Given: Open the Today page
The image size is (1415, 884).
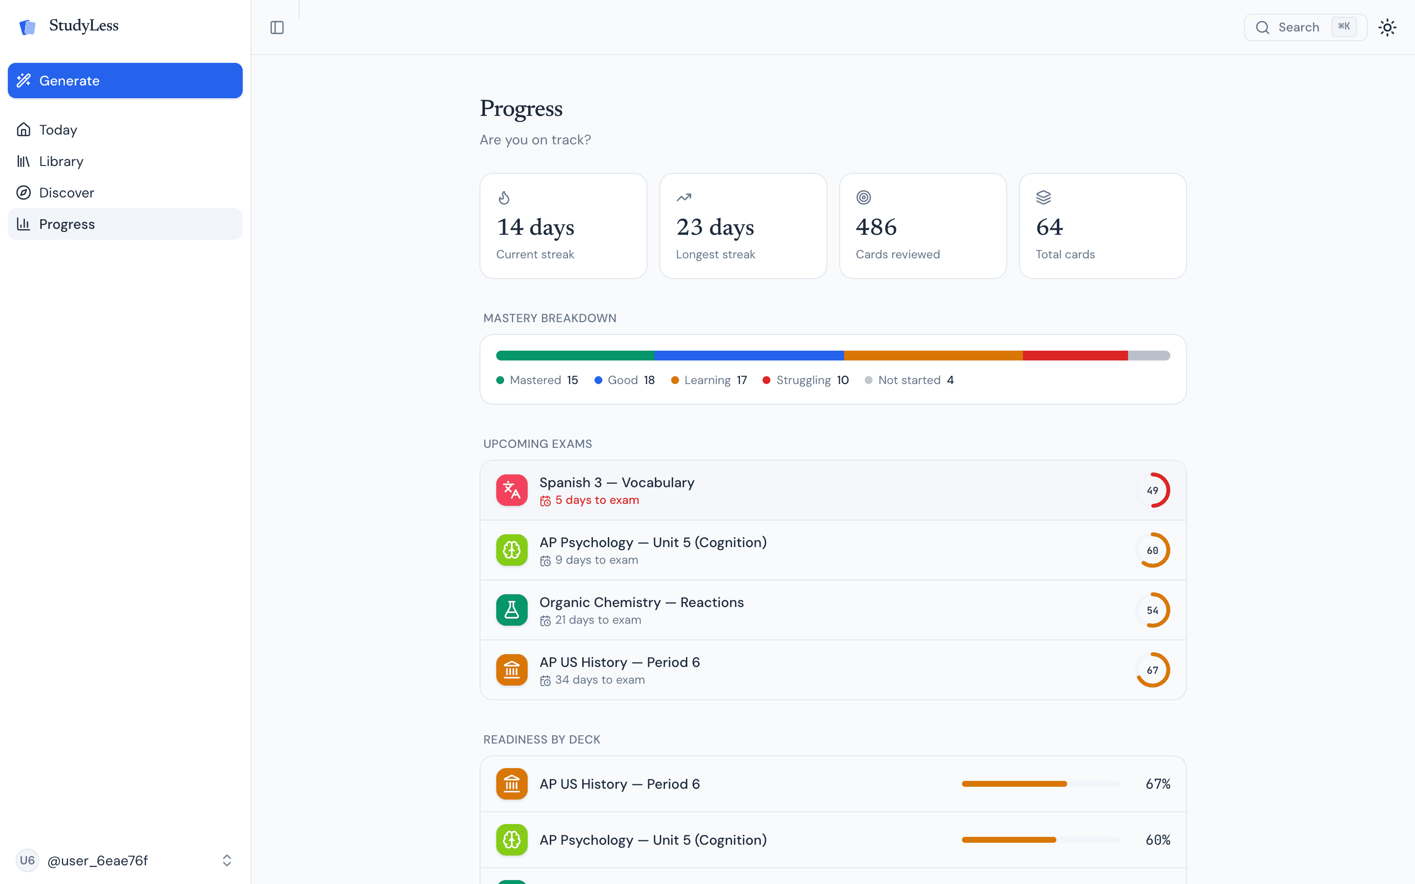Looking at the screenshot, I should pos(125,130).
